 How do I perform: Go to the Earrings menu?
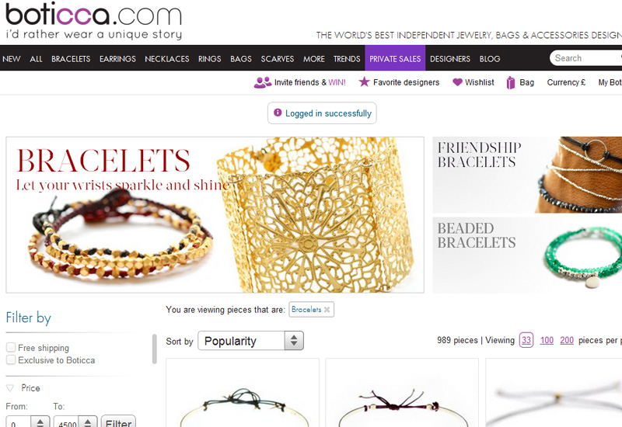117,59
